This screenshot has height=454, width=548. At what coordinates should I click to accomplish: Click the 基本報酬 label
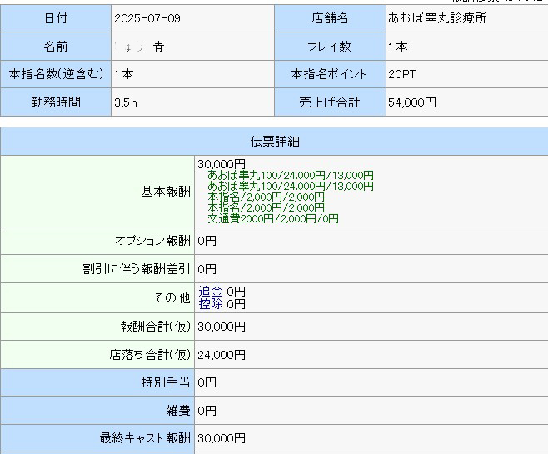tap(166, 192)
